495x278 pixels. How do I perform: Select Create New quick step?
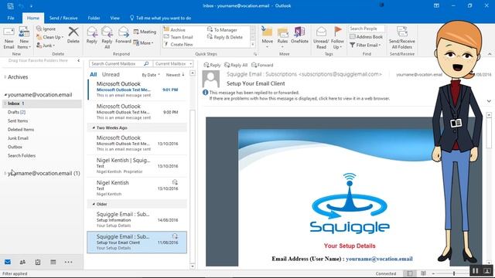pyautogui.click(x=179, y=45)
